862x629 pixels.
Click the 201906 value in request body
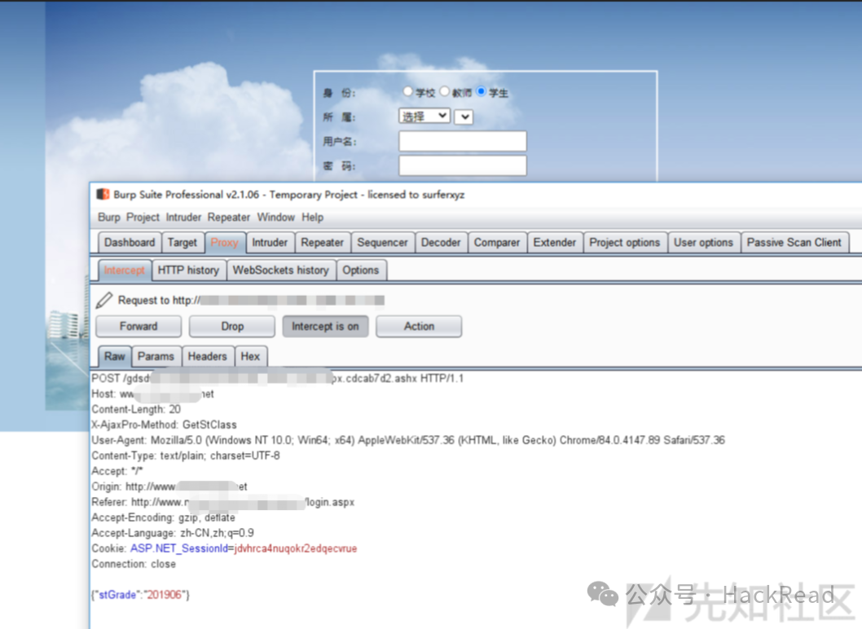[x=165, y=594]
